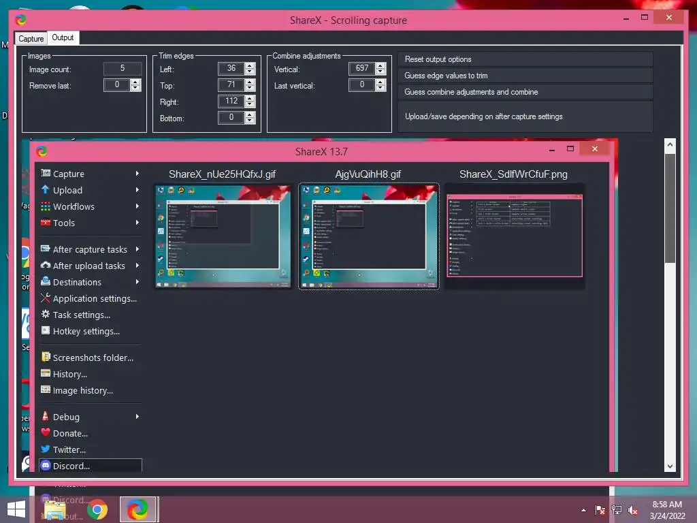Increase the Vertical combine adjustment
Image resolution: width=697 pixels, height=523 pixels.
pyautogui.click(x=380, y=65)
